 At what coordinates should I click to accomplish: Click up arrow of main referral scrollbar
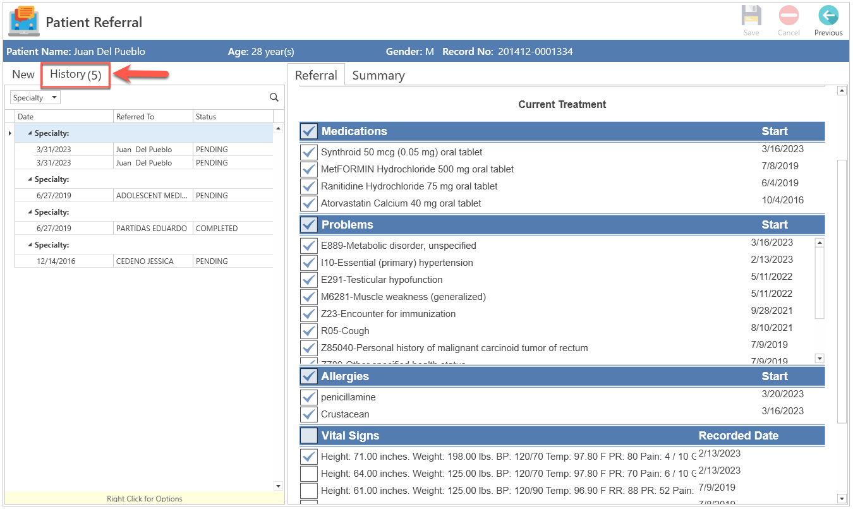[x=841, y=91]
